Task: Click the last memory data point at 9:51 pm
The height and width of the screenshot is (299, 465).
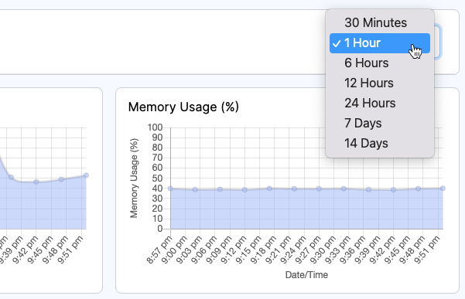Action: click(x=443, y=189)
